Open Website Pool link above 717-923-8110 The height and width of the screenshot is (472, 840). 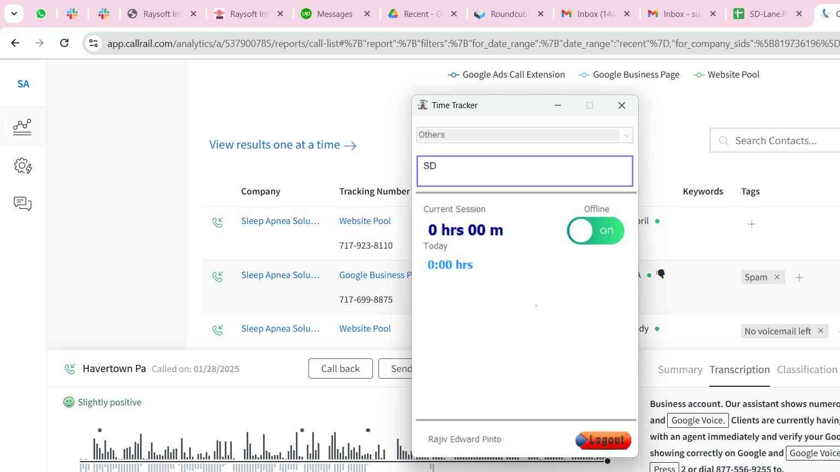365,221
